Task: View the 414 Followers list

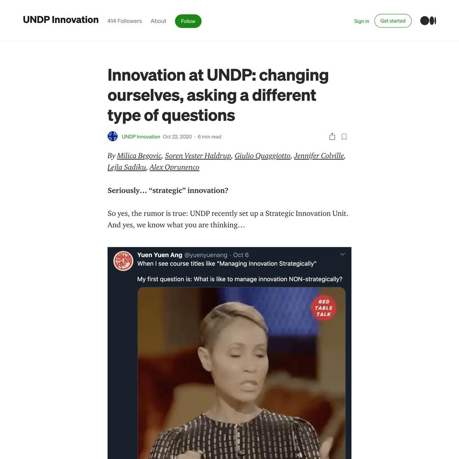Action: pos(124,21)
